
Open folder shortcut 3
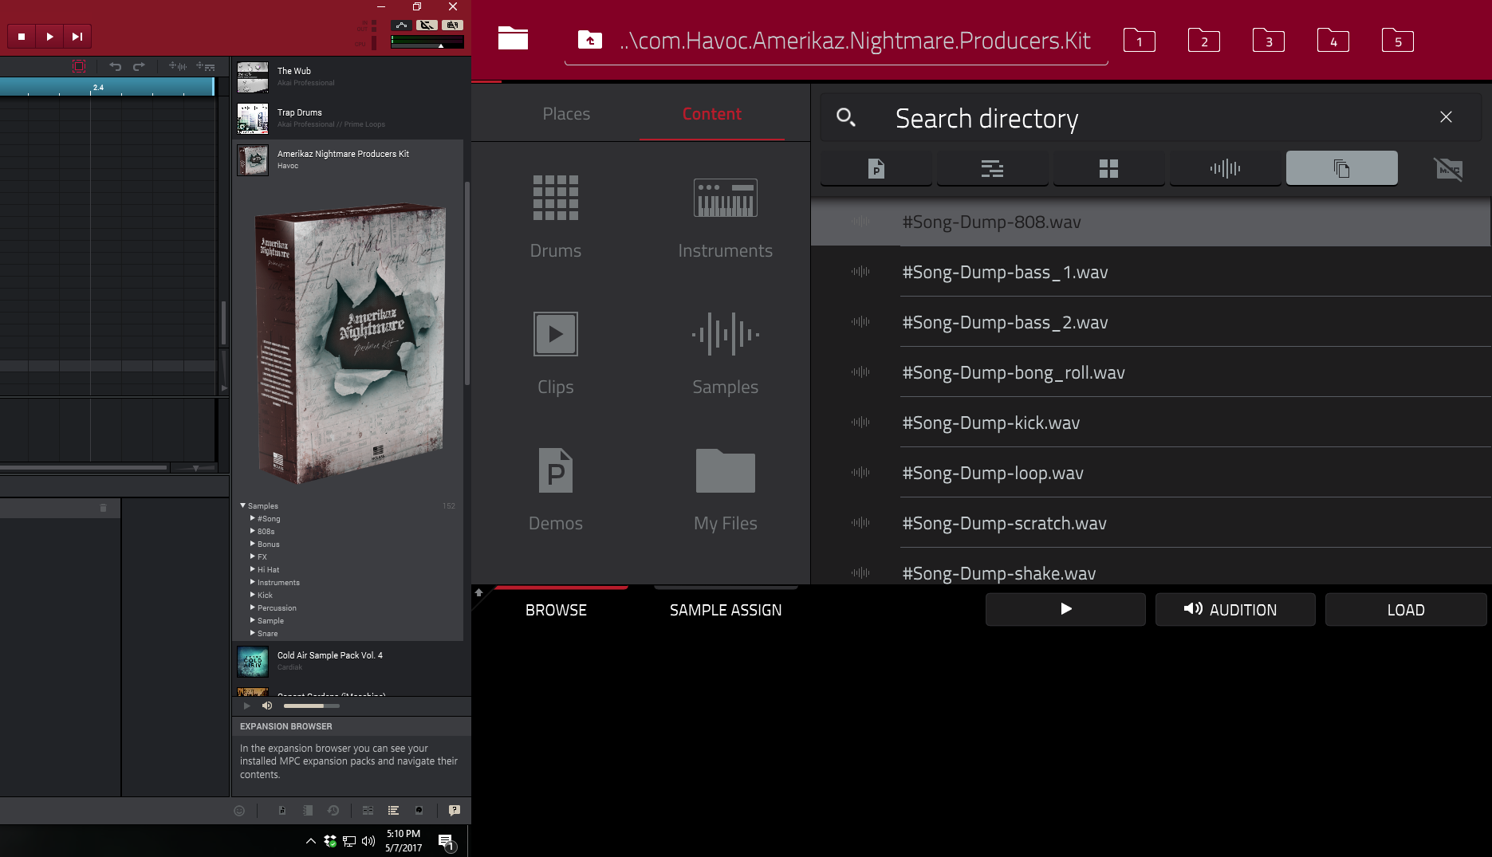1268,40
